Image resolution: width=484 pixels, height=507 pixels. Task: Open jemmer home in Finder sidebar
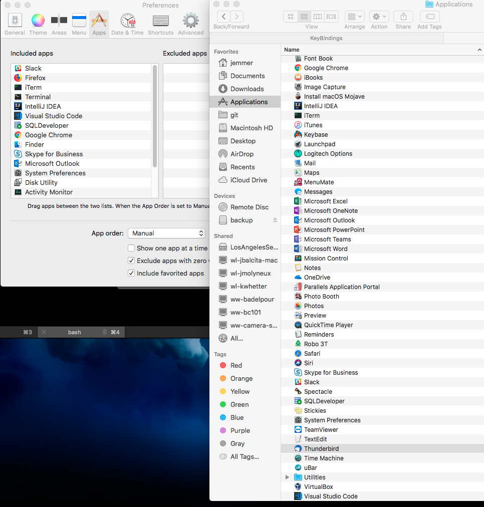(245, 63)
